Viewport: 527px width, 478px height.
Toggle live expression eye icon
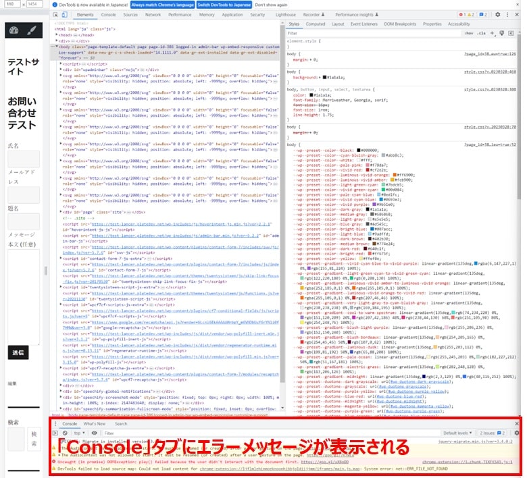[95, 433]
